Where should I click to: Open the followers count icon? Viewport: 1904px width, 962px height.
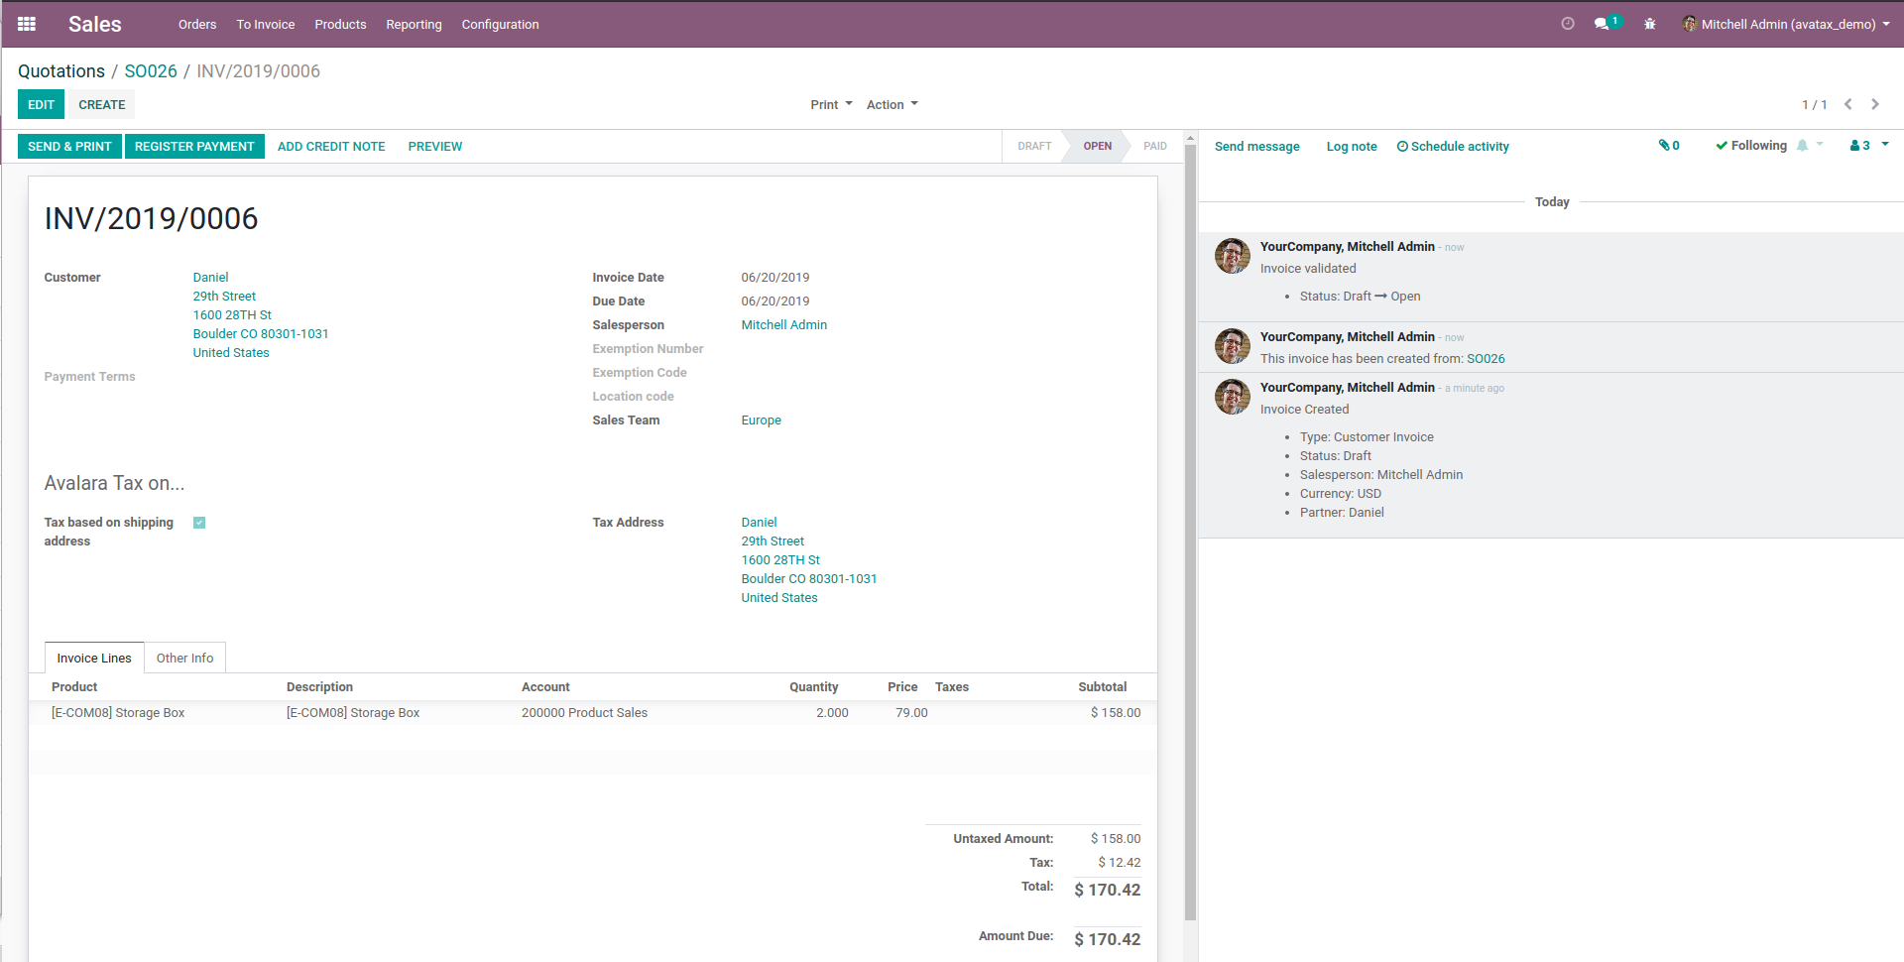click(x=1860, y=146)
